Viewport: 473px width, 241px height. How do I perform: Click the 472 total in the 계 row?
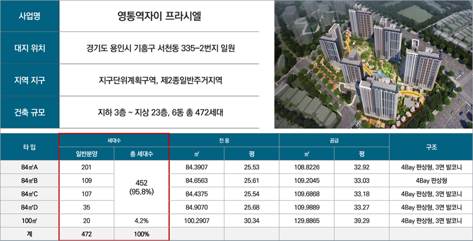pyautogui.click(x=87, y=234)
